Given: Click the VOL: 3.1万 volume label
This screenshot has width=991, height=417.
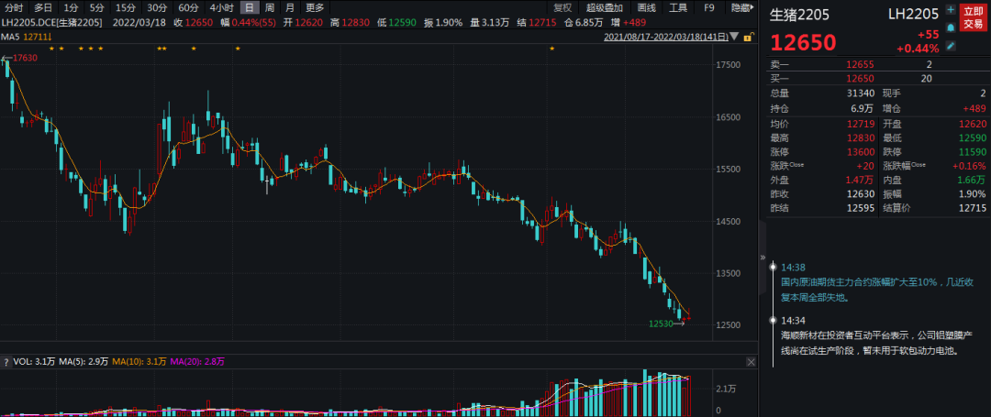Looking at the screenshot, I should (x=35, y=361).
